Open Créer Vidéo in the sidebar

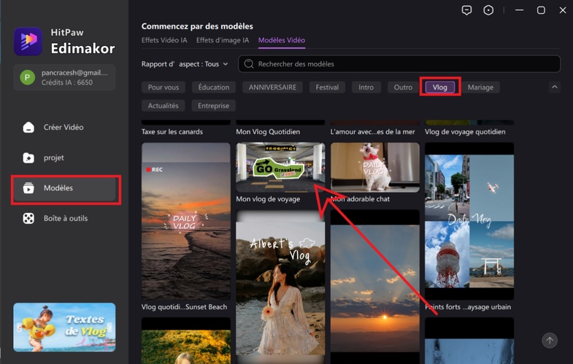tap(65, 128)
